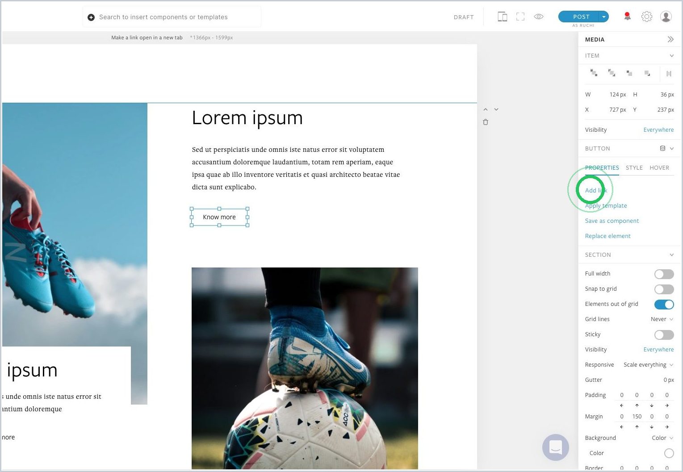The height and width of the screenshot is (472, 683).
Task: Disable Elements out of grid
Action: [664, 305]
